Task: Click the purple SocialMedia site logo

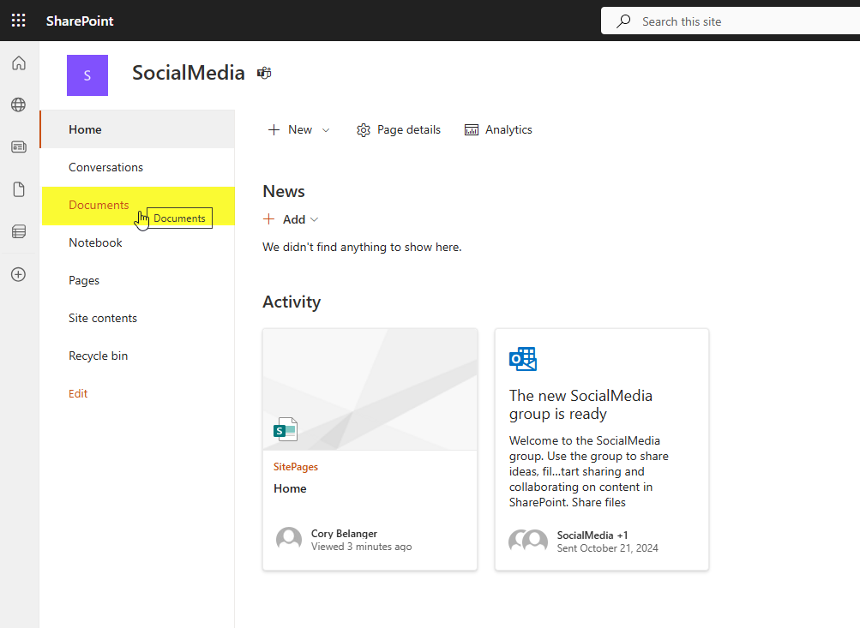Action: coord(87,75)
